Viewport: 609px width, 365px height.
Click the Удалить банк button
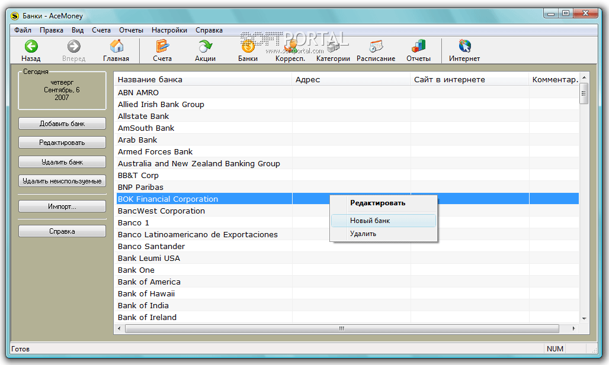(x=62, y=161)
